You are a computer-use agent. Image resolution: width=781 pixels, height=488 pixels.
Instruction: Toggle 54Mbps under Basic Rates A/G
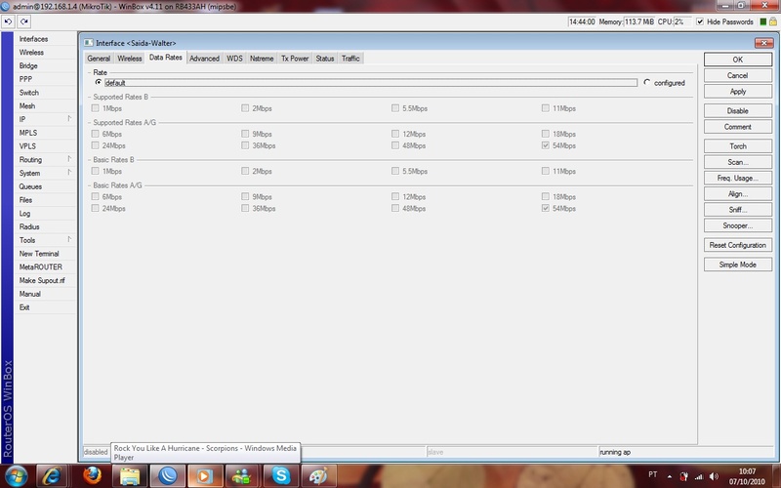point(546,208)
